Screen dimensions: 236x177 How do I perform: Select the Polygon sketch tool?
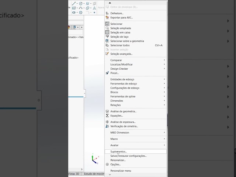(x=81, y=13)
